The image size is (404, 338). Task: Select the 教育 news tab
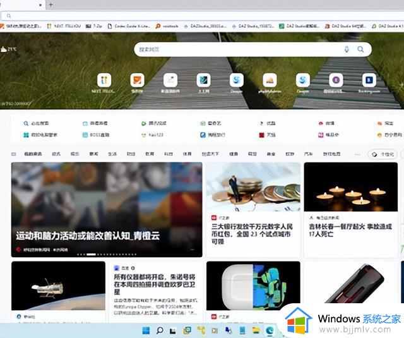150,154
